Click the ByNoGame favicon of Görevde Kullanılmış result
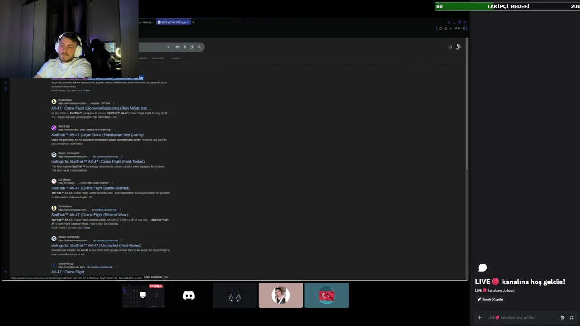 (x=54, y=101)
